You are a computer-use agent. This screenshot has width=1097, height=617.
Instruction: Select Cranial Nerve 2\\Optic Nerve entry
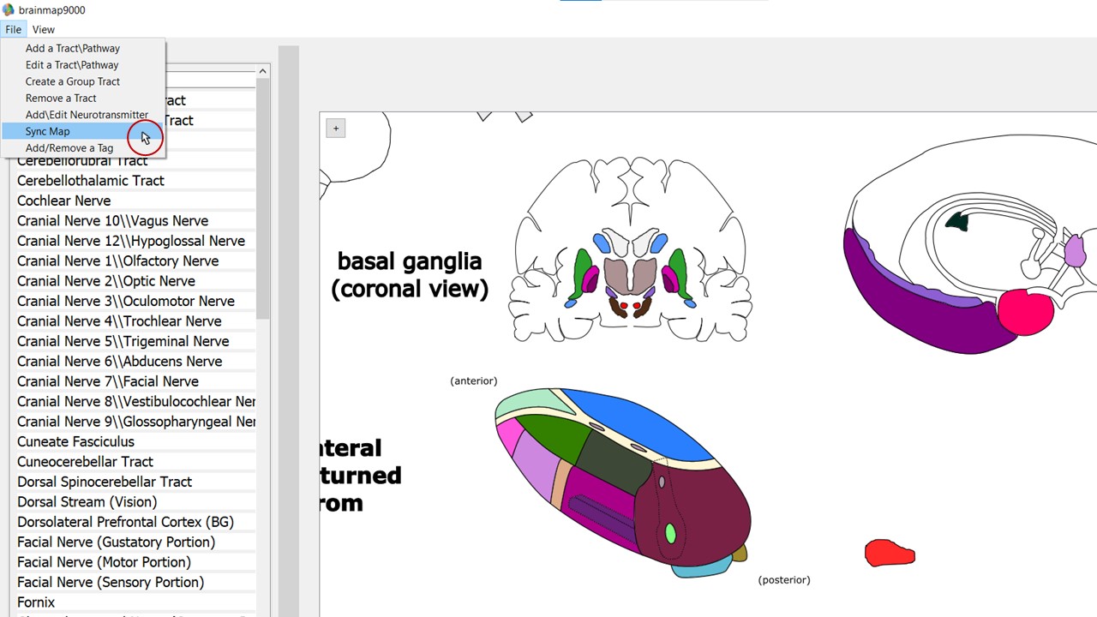105,281
